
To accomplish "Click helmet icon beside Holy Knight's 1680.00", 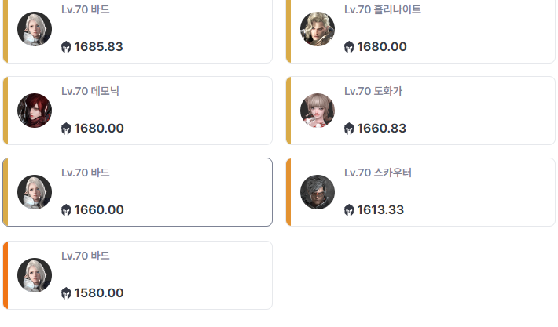I will (x=349, y=47).
